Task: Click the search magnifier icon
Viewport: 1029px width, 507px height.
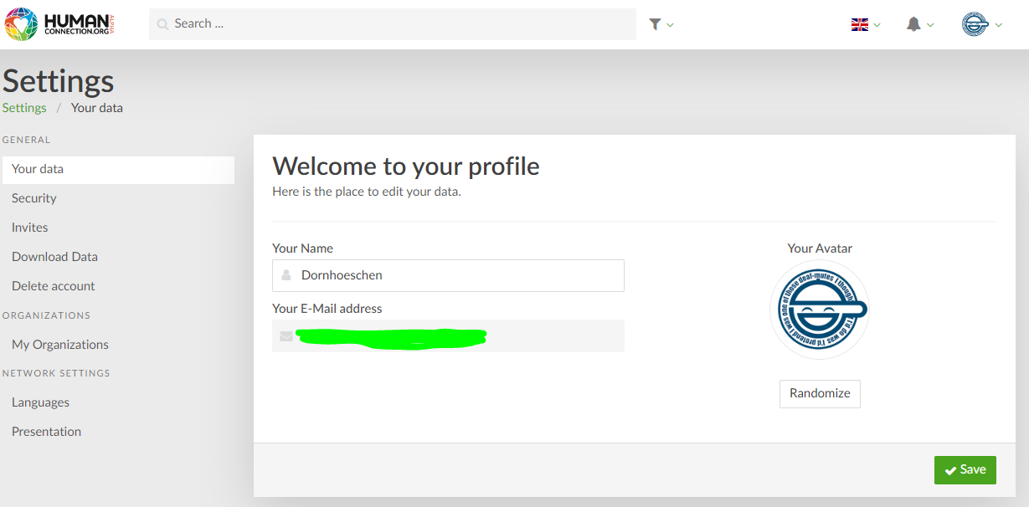Action: [x=162, y=23]
